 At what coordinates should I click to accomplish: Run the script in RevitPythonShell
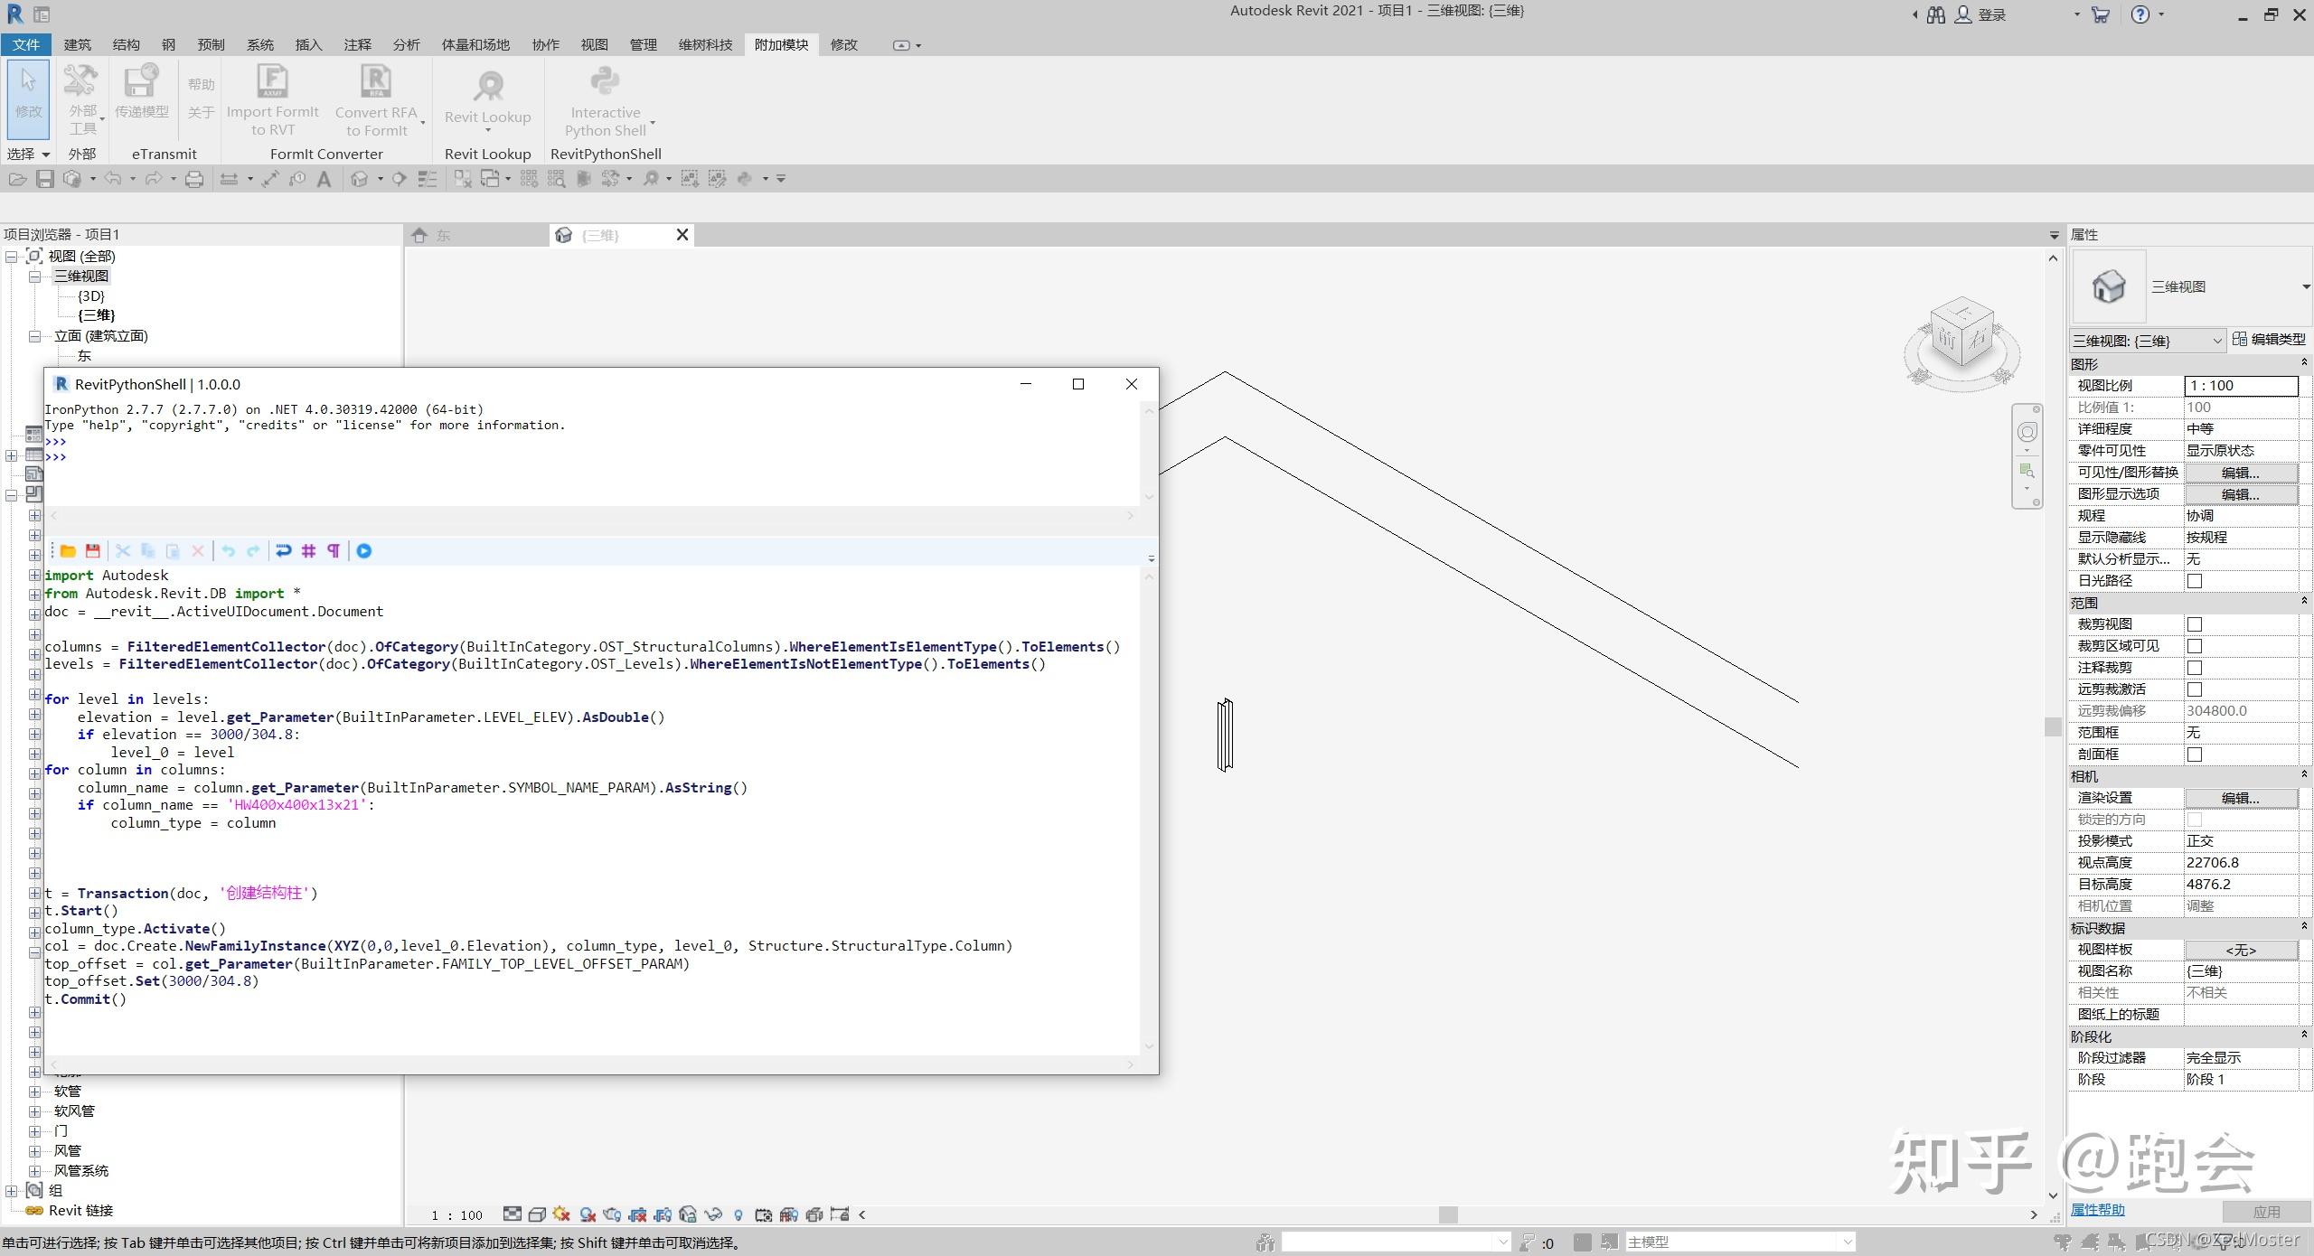click(363, 550)
